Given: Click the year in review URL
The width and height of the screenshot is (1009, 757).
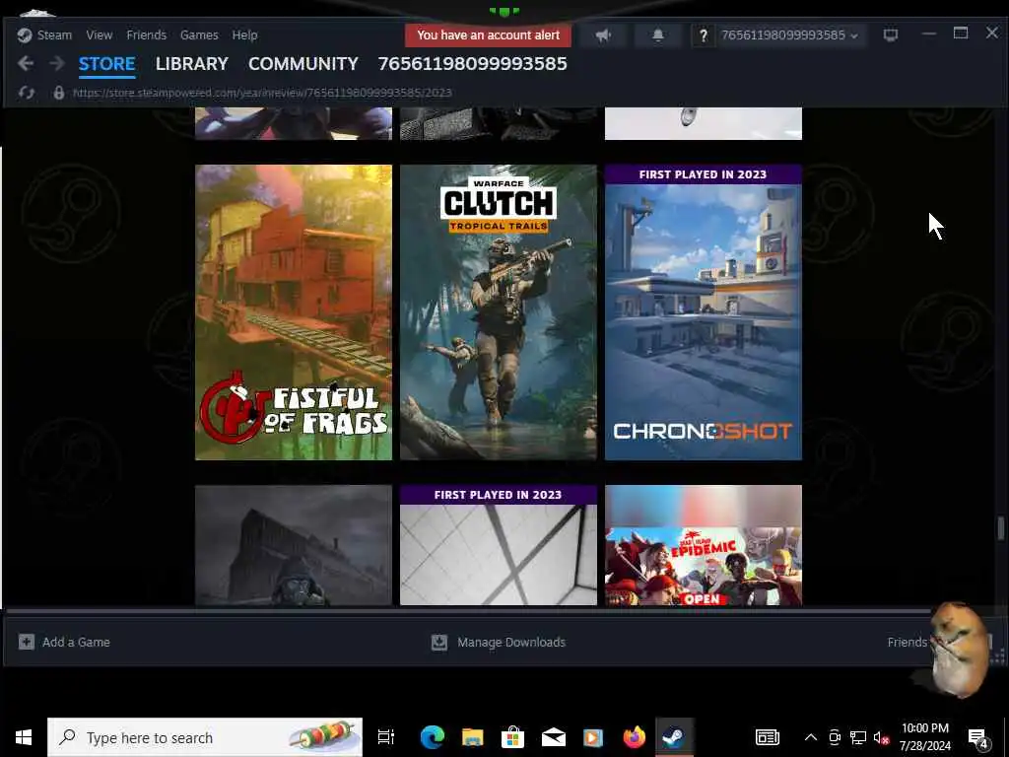Looking at the screenshot, I should (x=262, y=93).
